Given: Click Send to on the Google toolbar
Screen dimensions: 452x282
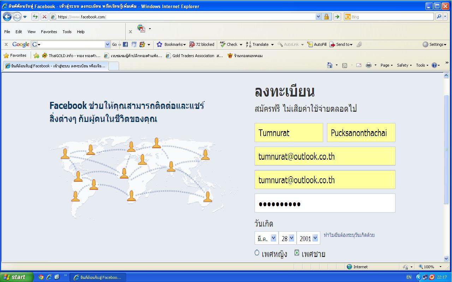Looking at the screenshot, I should (341, 44).
